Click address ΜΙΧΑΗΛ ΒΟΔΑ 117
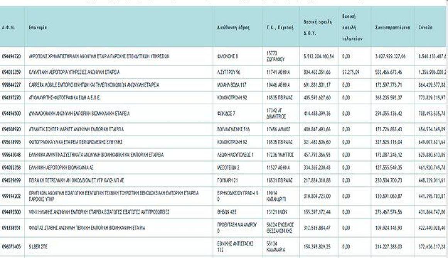The width and height of the screenshot is (448, 258). point(232,85)
